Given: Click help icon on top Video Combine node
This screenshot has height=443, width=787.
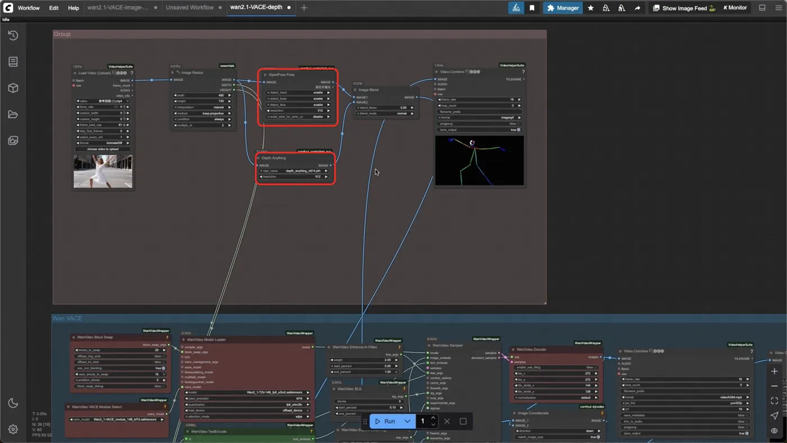Looking at the screenshot, I should coord(523,72).
